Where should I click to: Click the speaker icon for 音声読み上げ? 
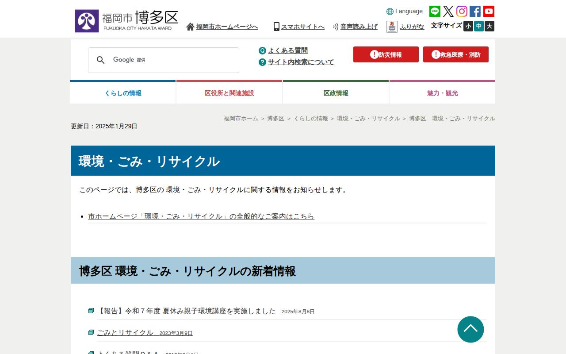point(336,27)
